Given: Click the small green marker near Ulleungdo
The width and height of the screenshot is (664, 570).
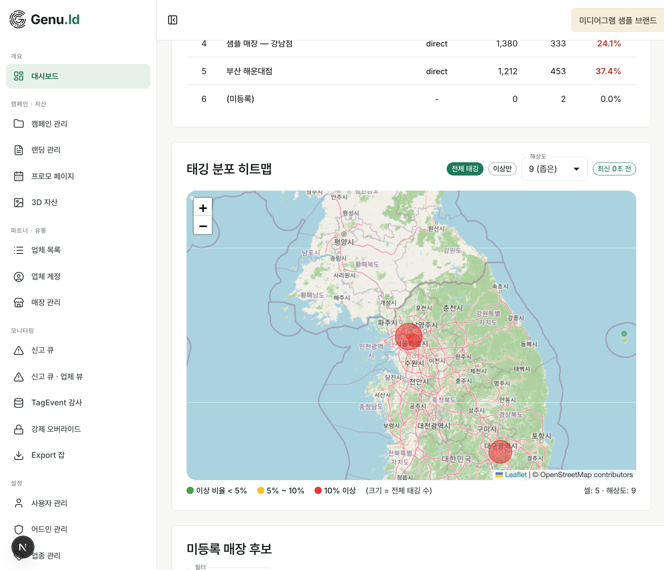Looking at the screenshot, I should coord(624,333).
